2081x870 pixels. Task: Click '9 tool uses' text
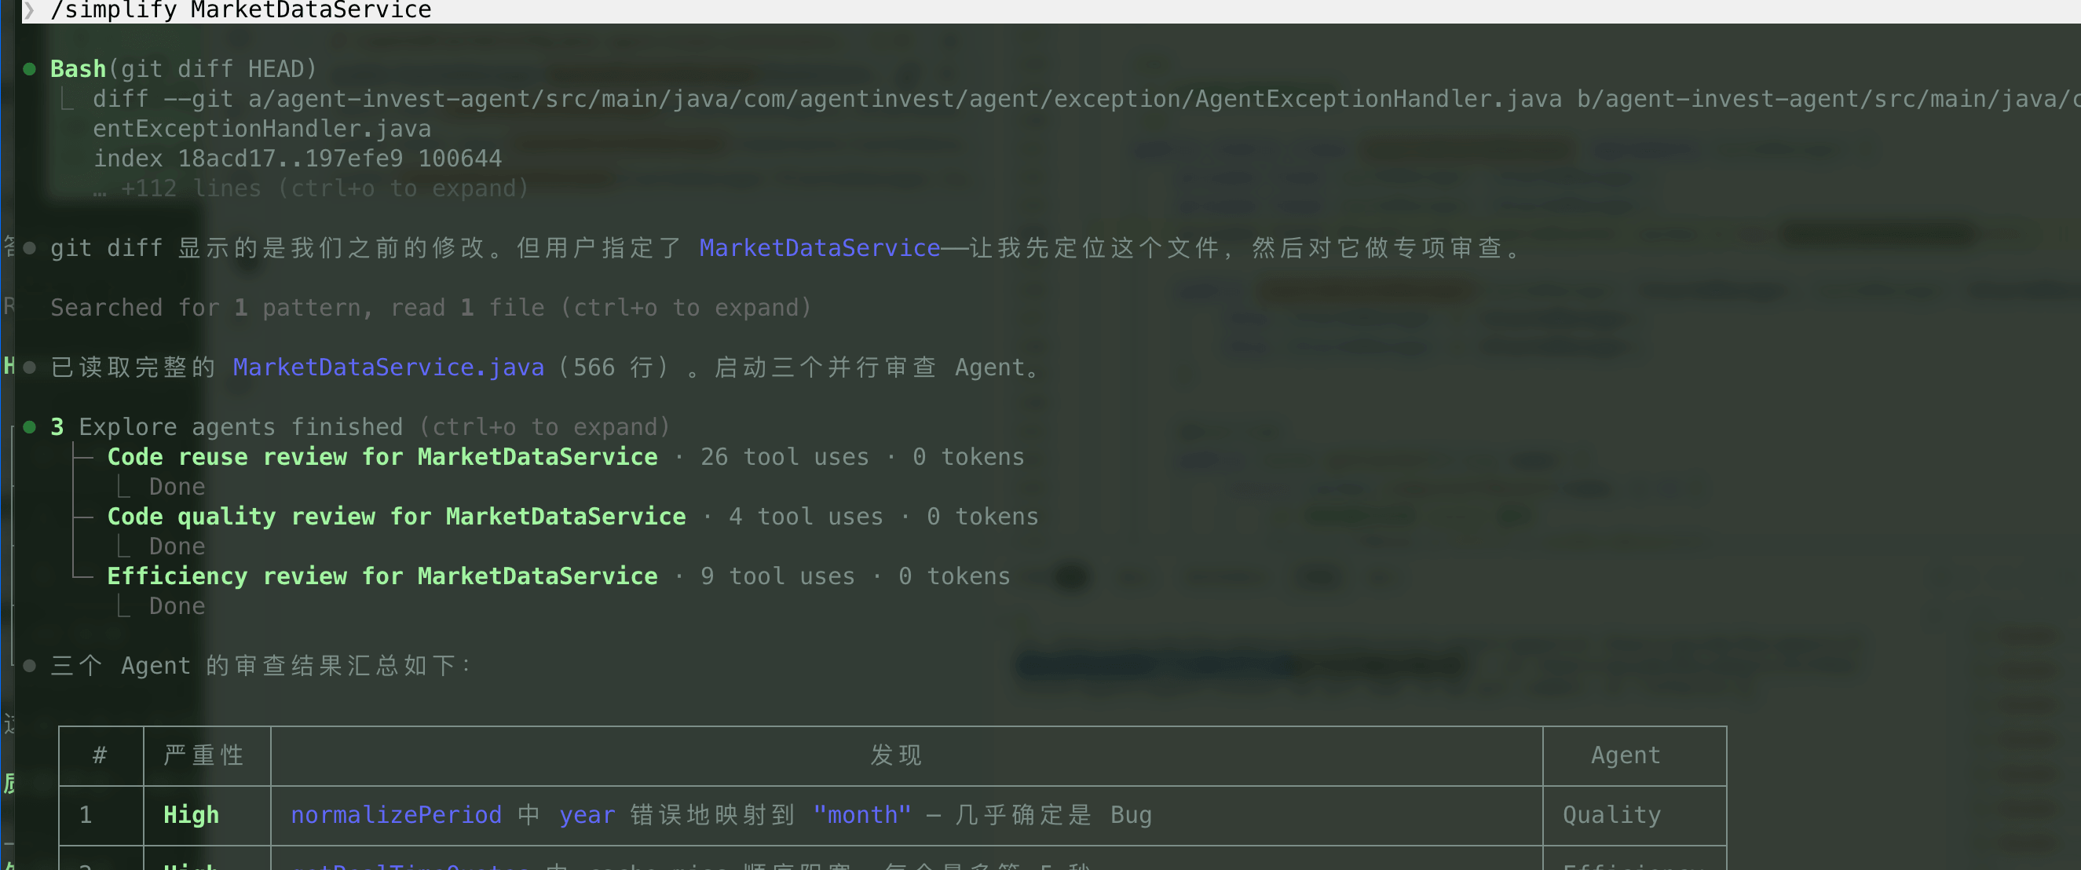click(777, 576)
